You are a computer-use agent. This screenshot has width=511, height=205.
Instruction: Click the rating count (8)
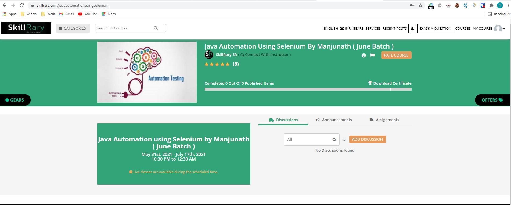pos(236,64)
